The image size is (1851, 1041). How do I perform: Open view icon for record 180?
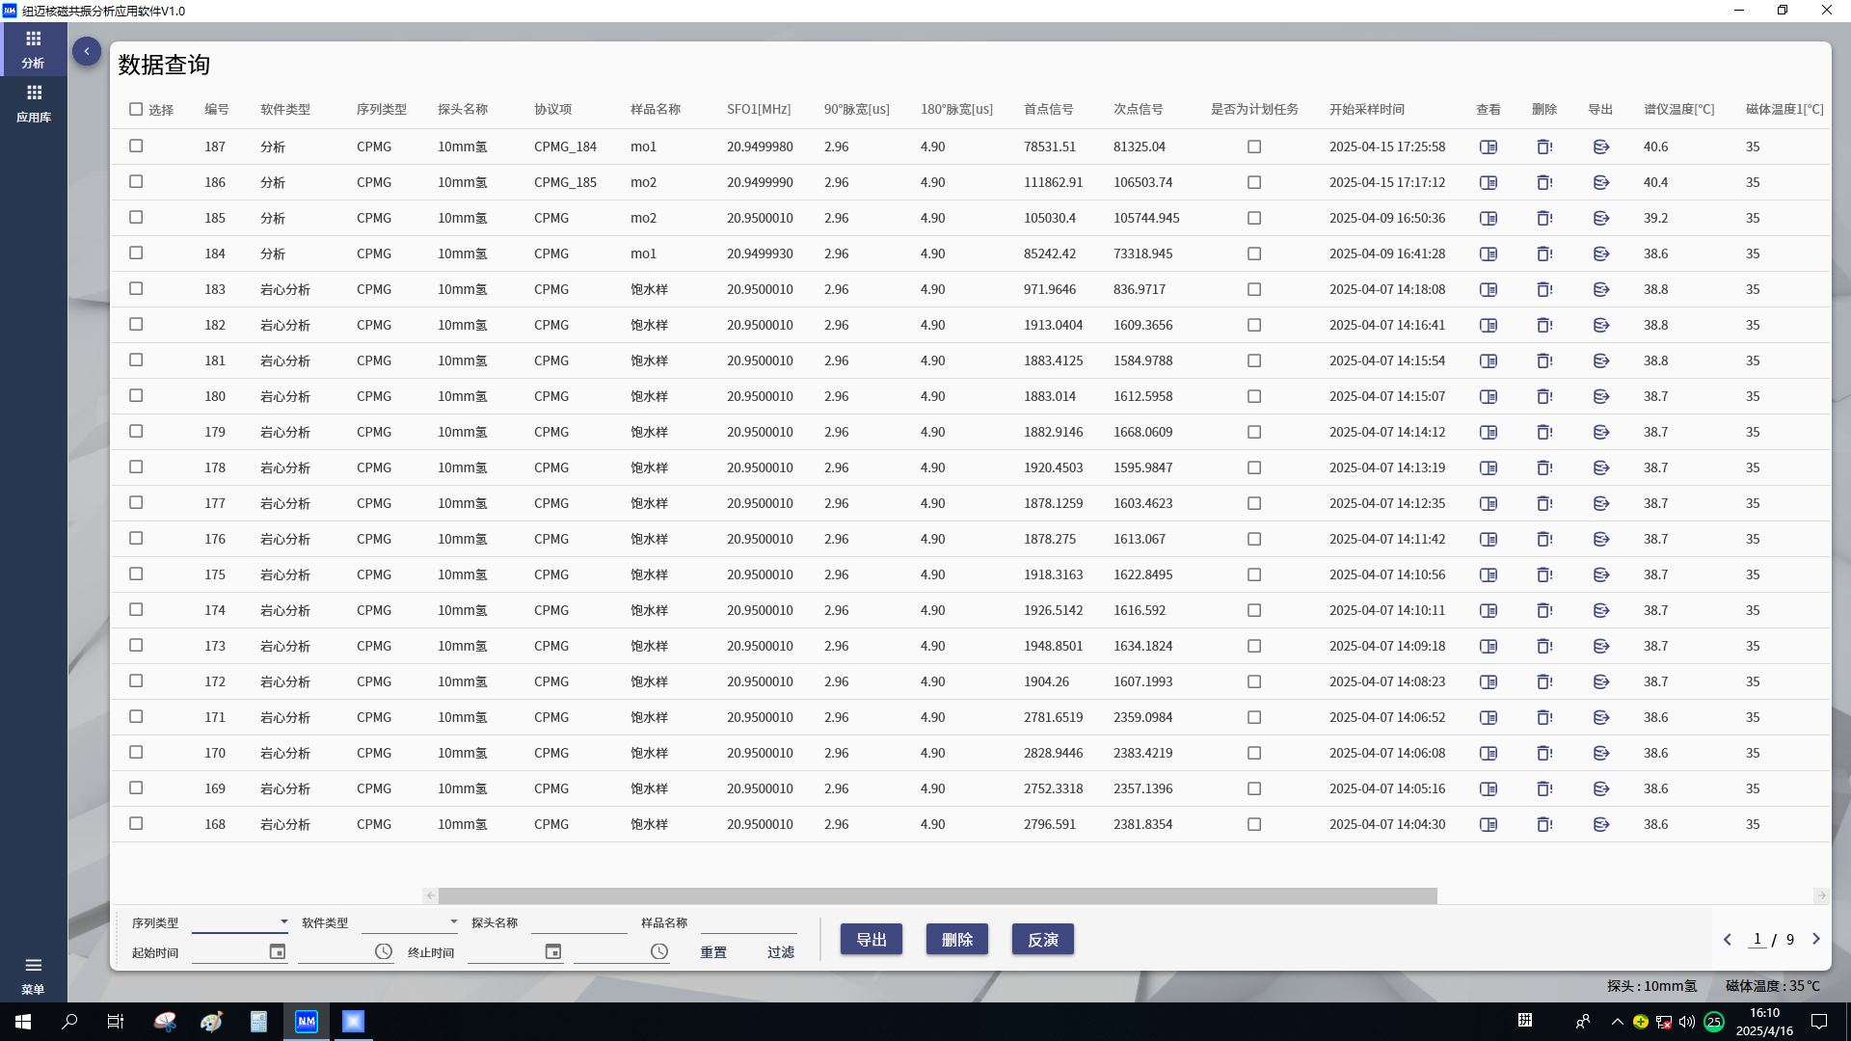click(1489, 397)
